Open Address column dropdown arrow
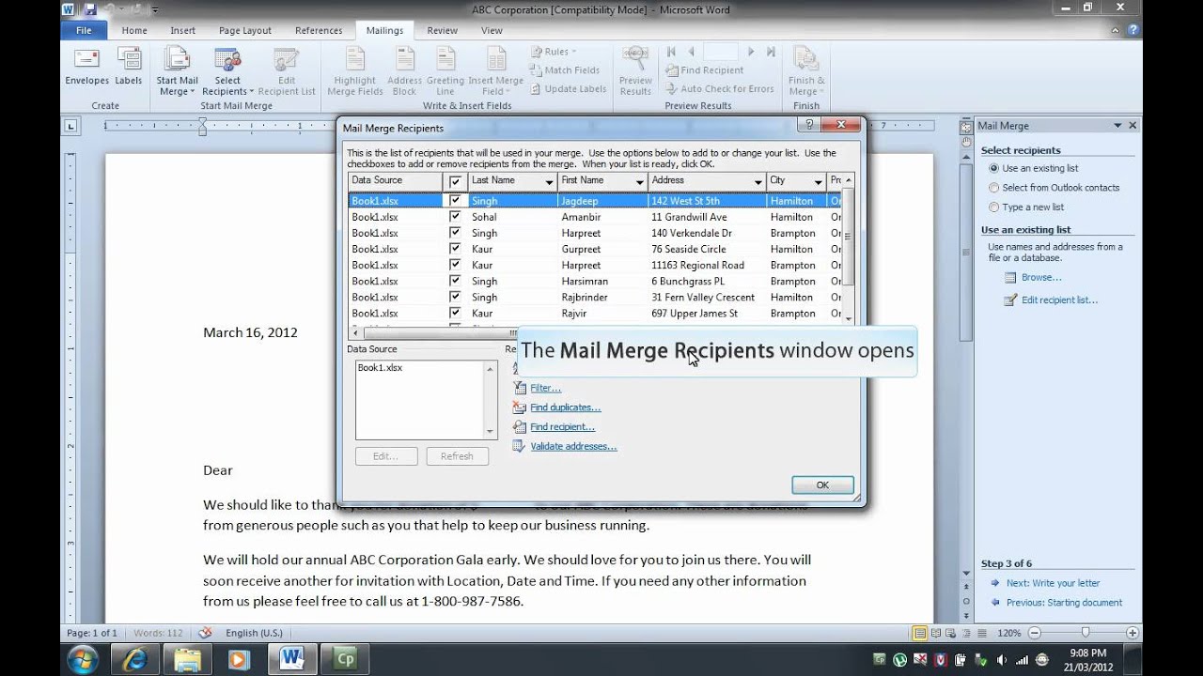 click(758, 181)
